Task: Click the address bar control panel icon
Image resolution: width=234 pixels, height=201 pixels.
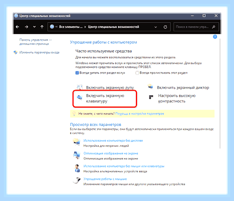Action: tap(52, 27)
